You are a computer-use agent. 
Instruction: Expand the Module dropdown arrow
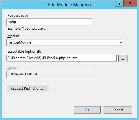[x=121, y=43]
